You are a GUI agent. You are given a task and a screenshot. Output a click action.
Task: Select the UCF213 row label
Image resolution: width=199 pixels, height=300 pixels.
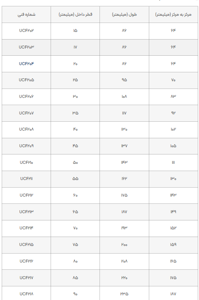tap(26, 212)
